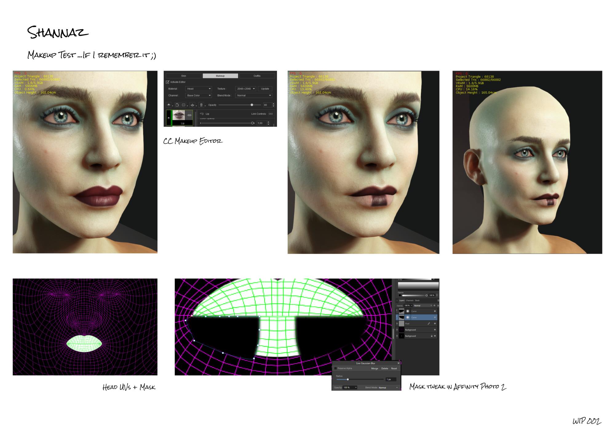The height and width of the screenshot is (435, 615).
Task: Open the Layers panel Normal blend mode dropdown
Action: 423,305
